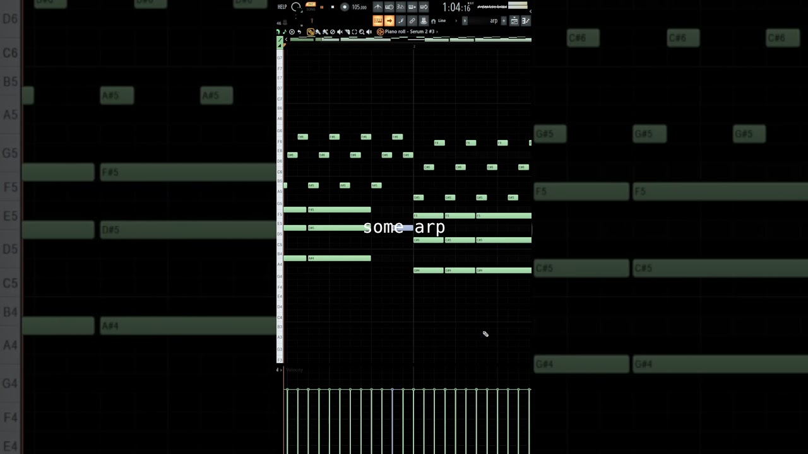Stop playback
808x454 pixels.
tap(333, 7)
